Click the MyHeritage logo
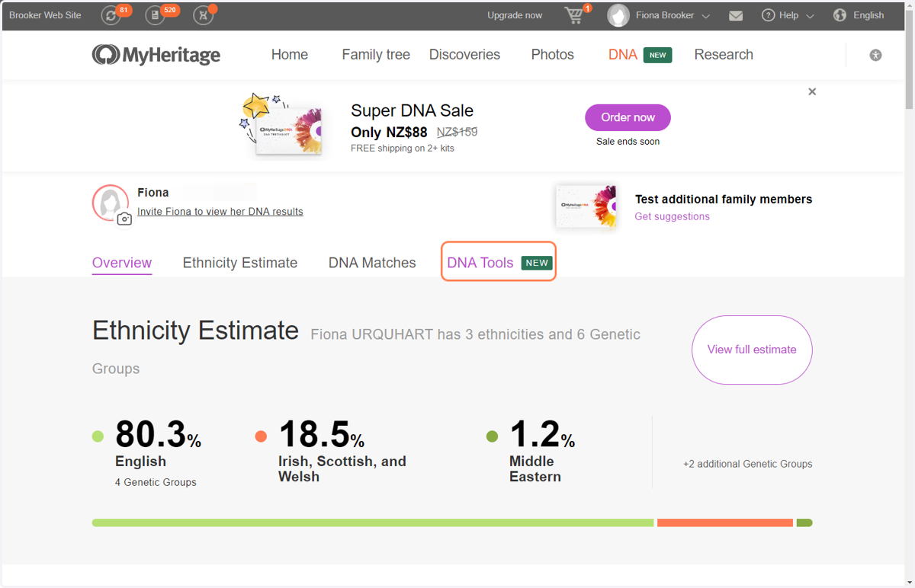Screen dimensions: 915x588 coord(156,55)
